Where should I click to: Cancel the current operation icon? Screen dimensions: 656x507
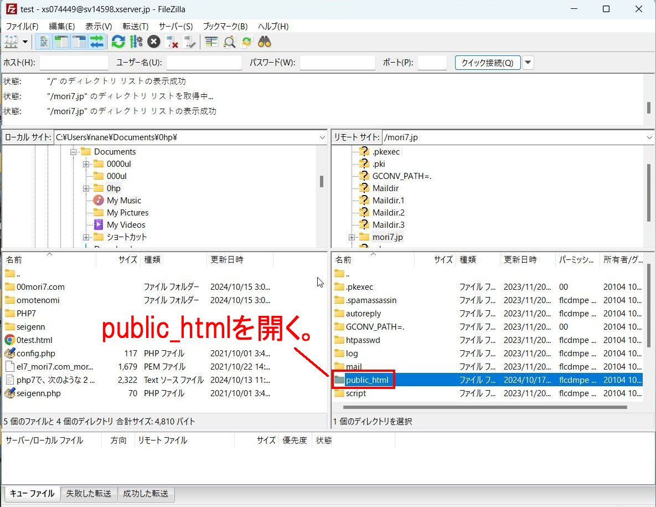point(154,42)
